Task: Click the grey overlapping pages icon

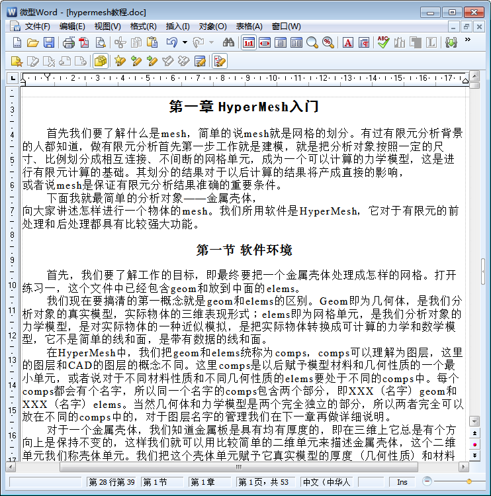Action: [416, 42]
